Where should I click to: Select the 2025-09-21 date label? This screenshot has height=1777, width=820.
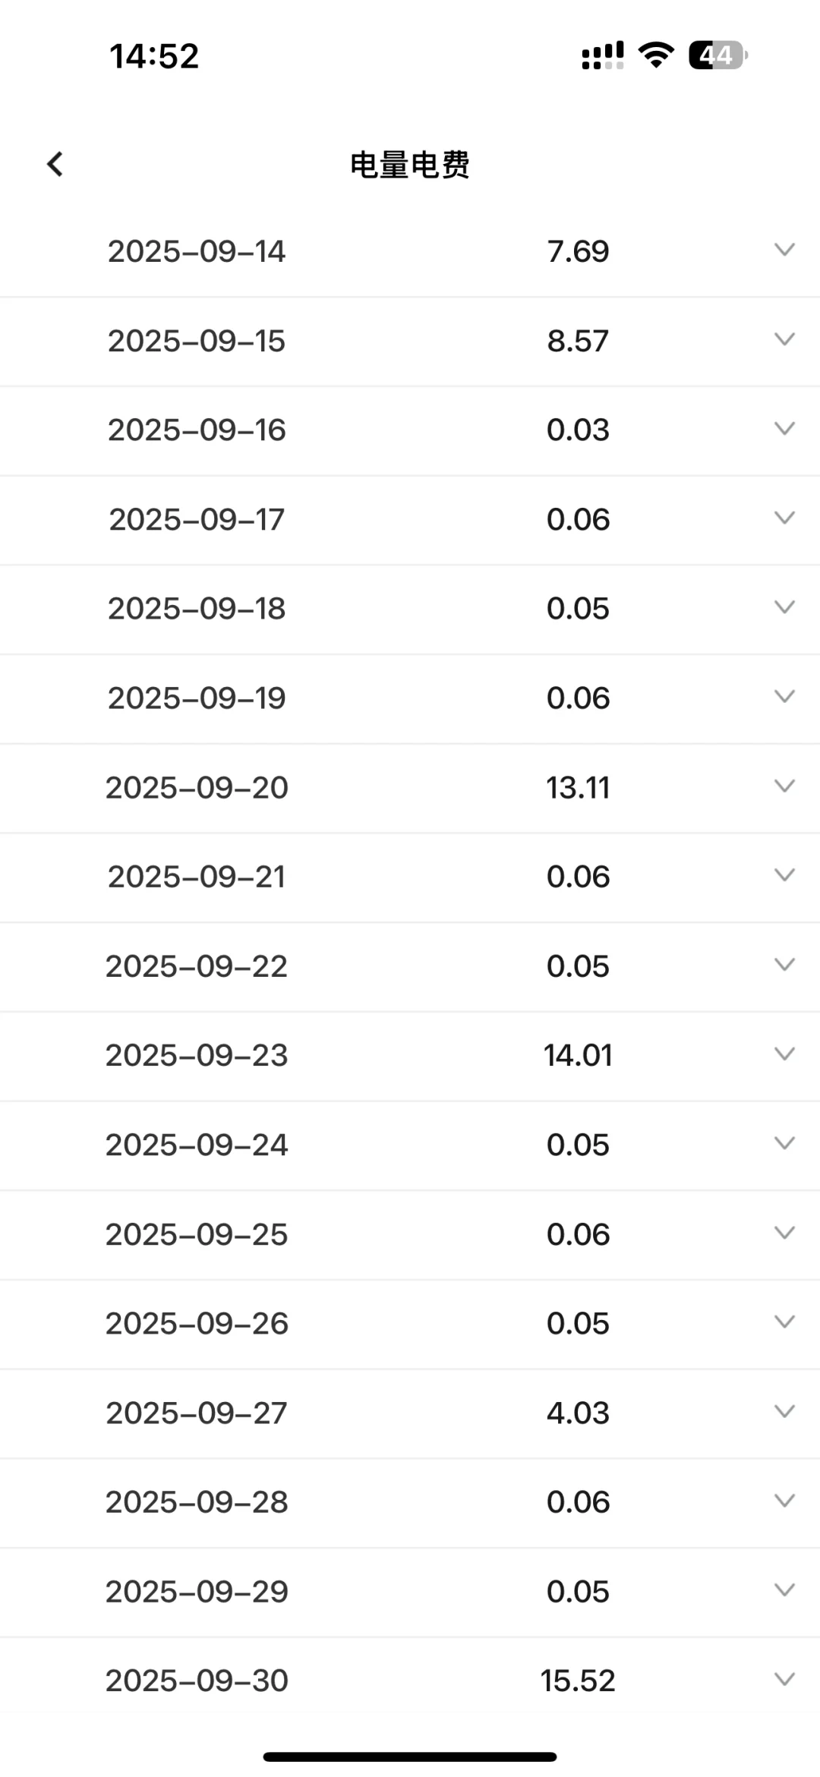tap(197, 877)
